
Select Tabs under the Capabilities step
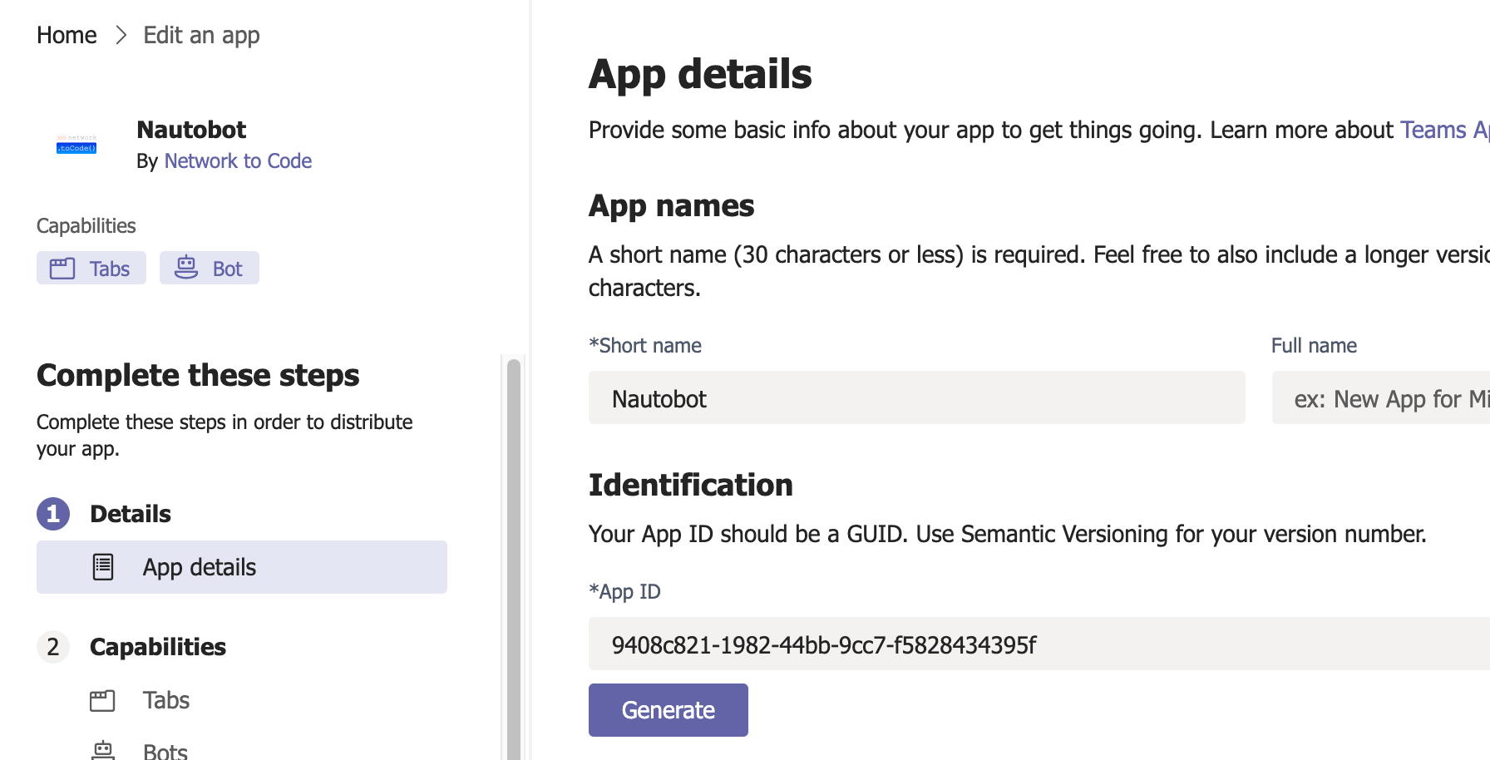[165, 700]
